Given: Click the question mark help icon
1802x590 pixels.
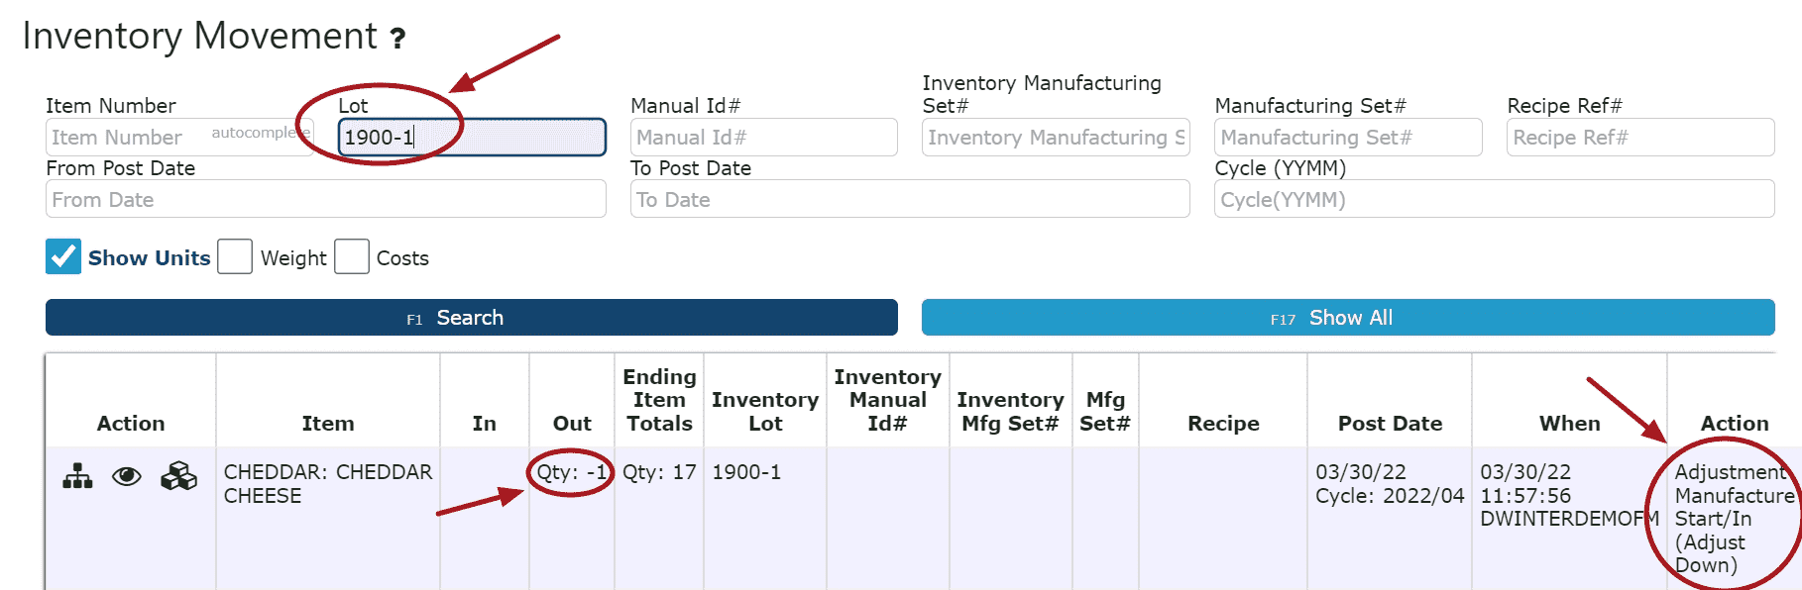Looking at the screenshot, I should pyautogui.click(x=397, y=39).
